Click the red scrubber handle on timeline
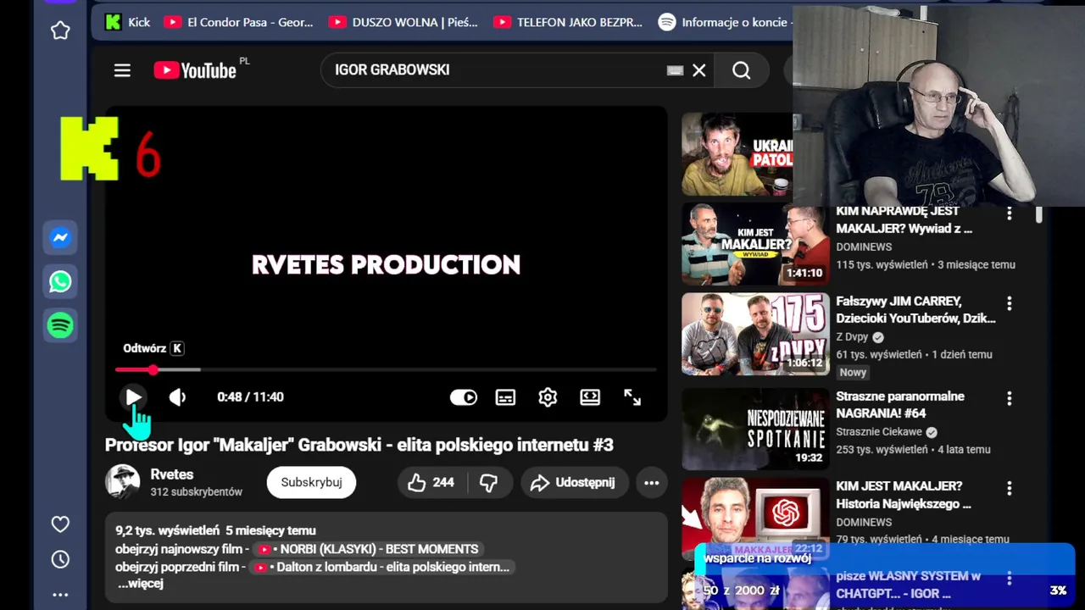Image resolution: width=1085 pixels, height=610 pixels. (x=153, y=369)
